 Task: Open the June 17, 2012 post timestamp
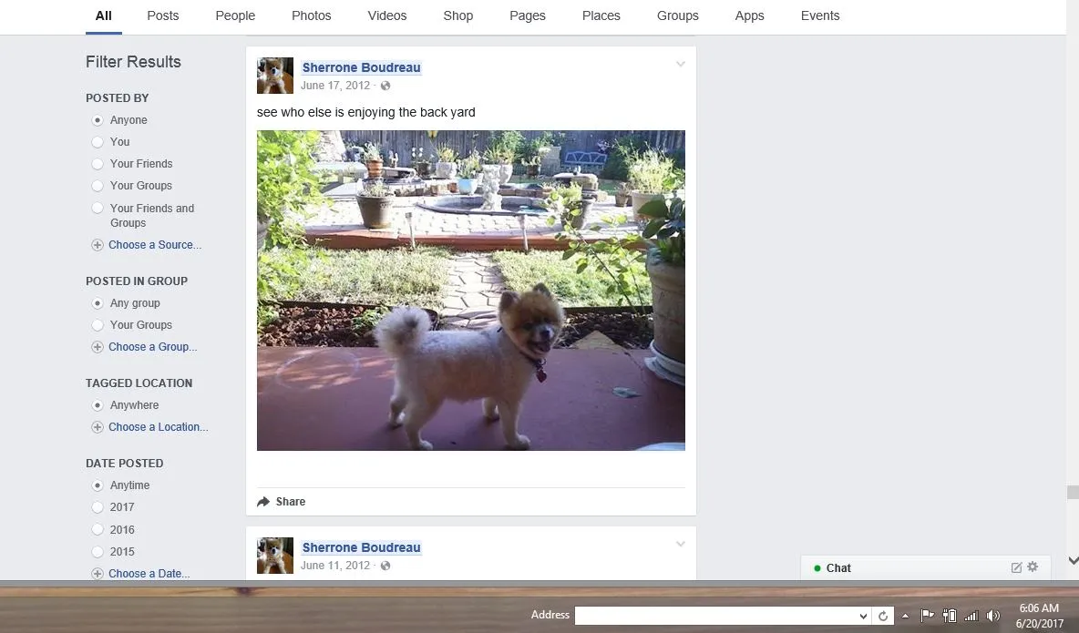coord(335,86)
